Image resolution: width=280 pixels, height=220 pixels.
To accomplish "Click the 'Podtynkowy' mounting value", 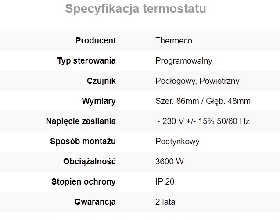I will [177, 142].
